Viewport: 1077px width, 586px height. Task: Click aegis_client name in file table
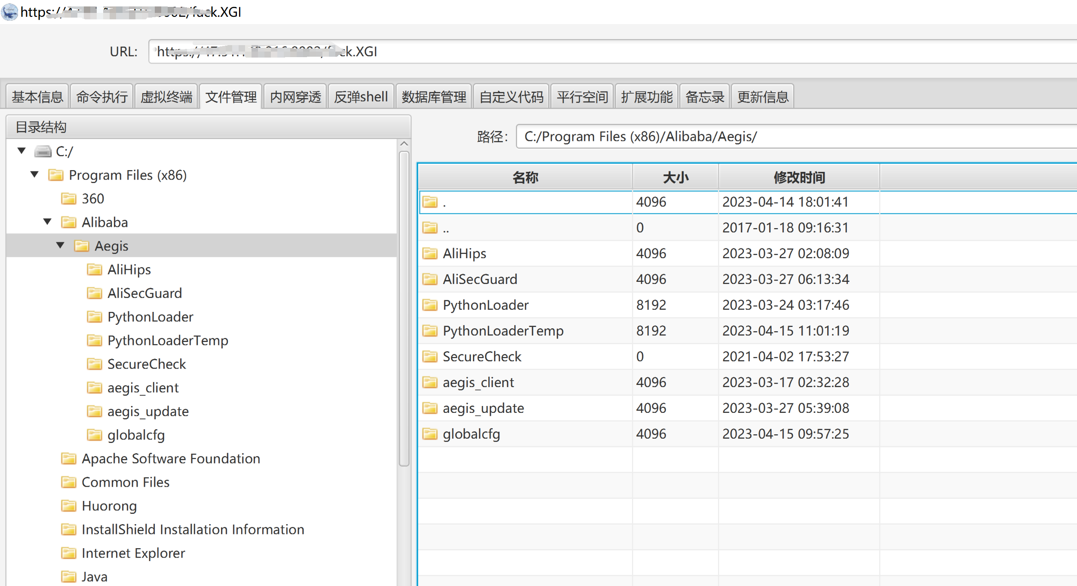(x=478, y=382)
